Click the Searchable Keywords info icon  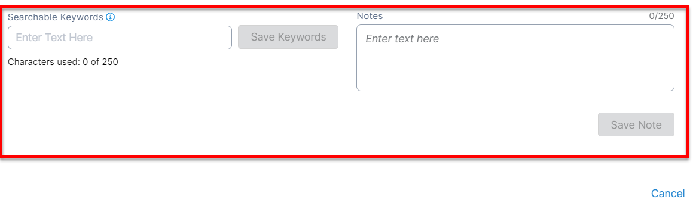click(x=111, y=17)
